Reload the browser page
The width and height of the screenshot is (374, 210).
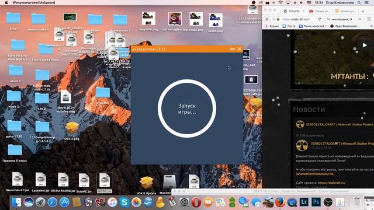pos(320,19)
